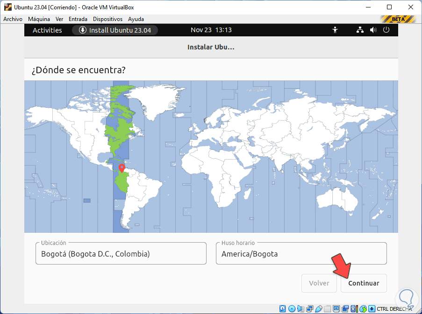Click the VirtualBox app icon in title bar
Image resolution: width=422 pixels, height=314 pixels.
7,7
